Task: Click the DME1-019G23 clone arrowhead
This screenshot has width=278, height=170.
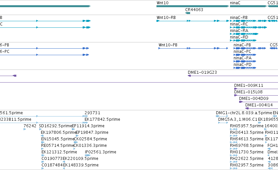Action: tap(189, 76)
